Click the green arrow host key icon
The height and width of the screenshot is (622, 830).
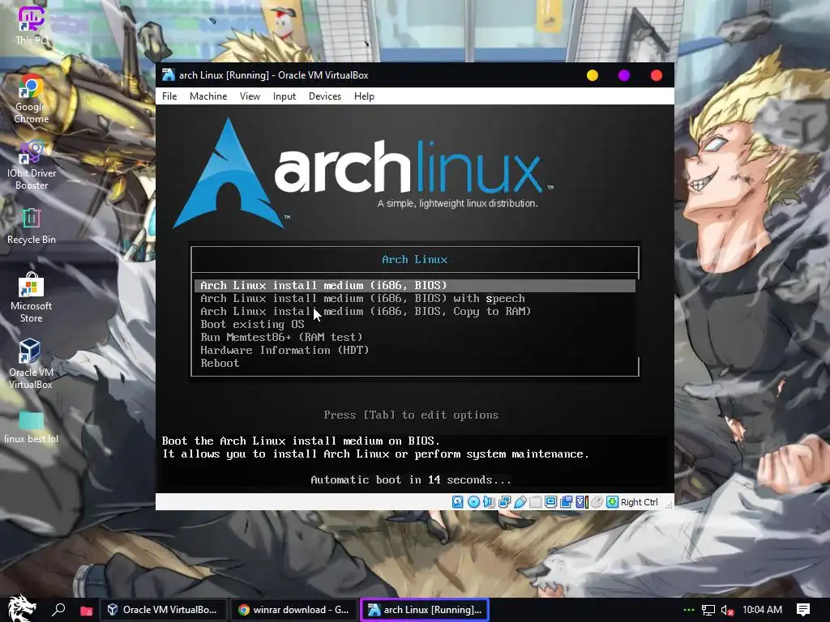point(612,502)
